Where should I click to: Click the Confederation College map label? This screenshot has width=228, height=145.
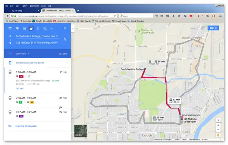coord(132,69)
